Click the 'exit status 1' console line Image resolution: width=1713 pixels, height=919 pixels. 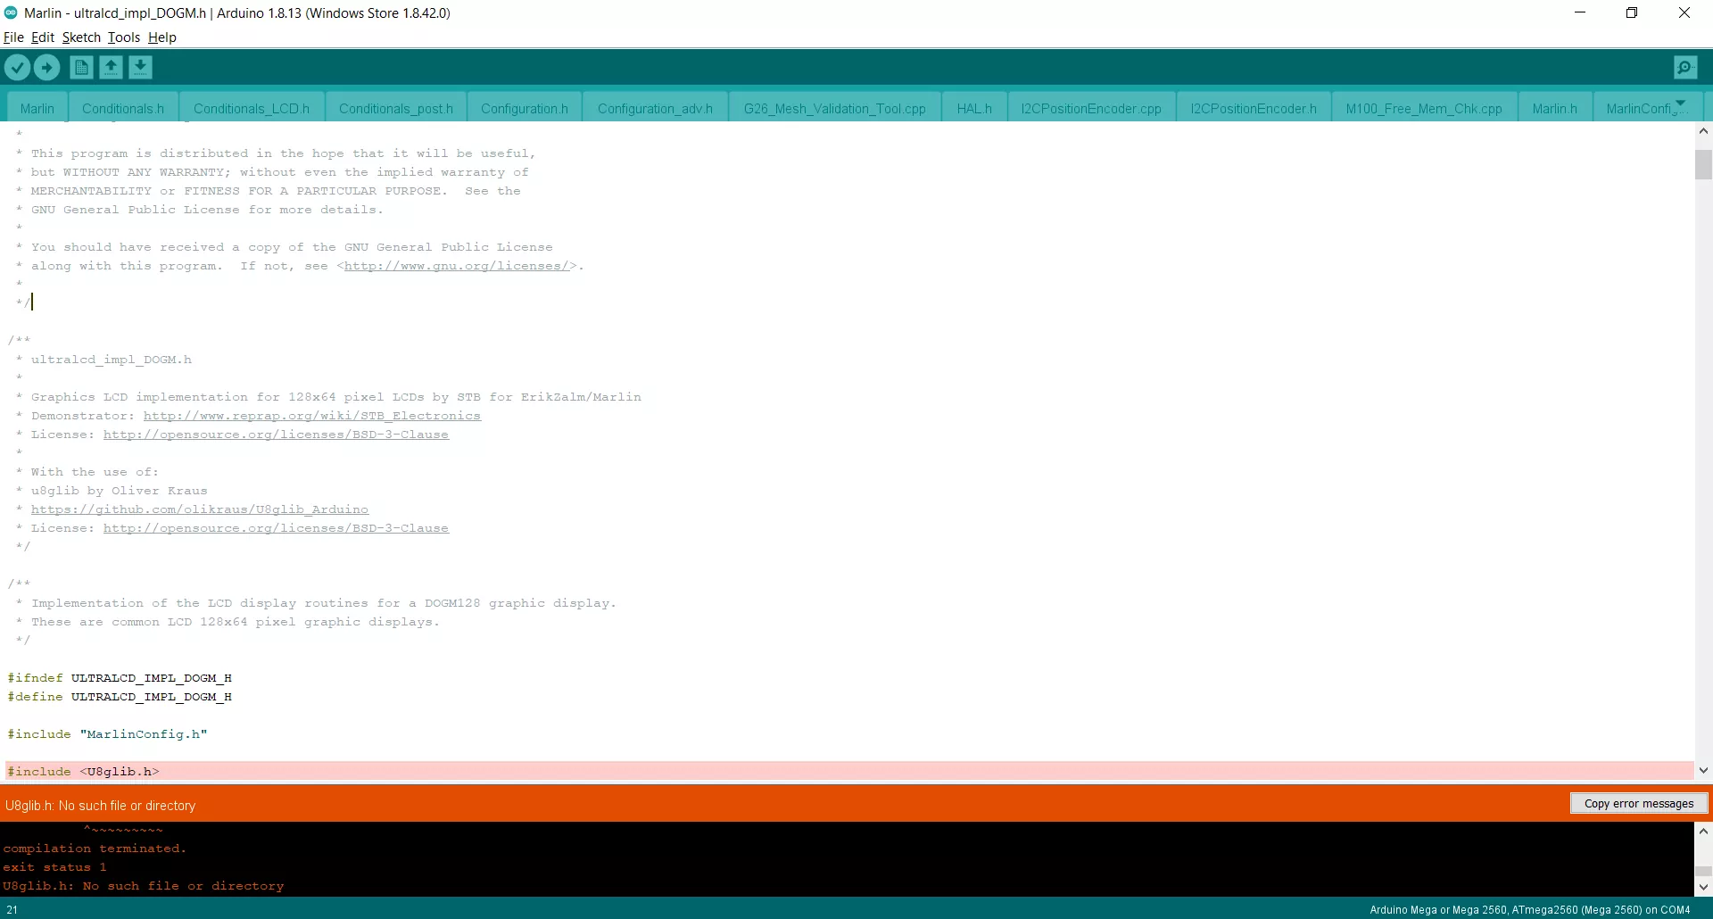[54, 867]
